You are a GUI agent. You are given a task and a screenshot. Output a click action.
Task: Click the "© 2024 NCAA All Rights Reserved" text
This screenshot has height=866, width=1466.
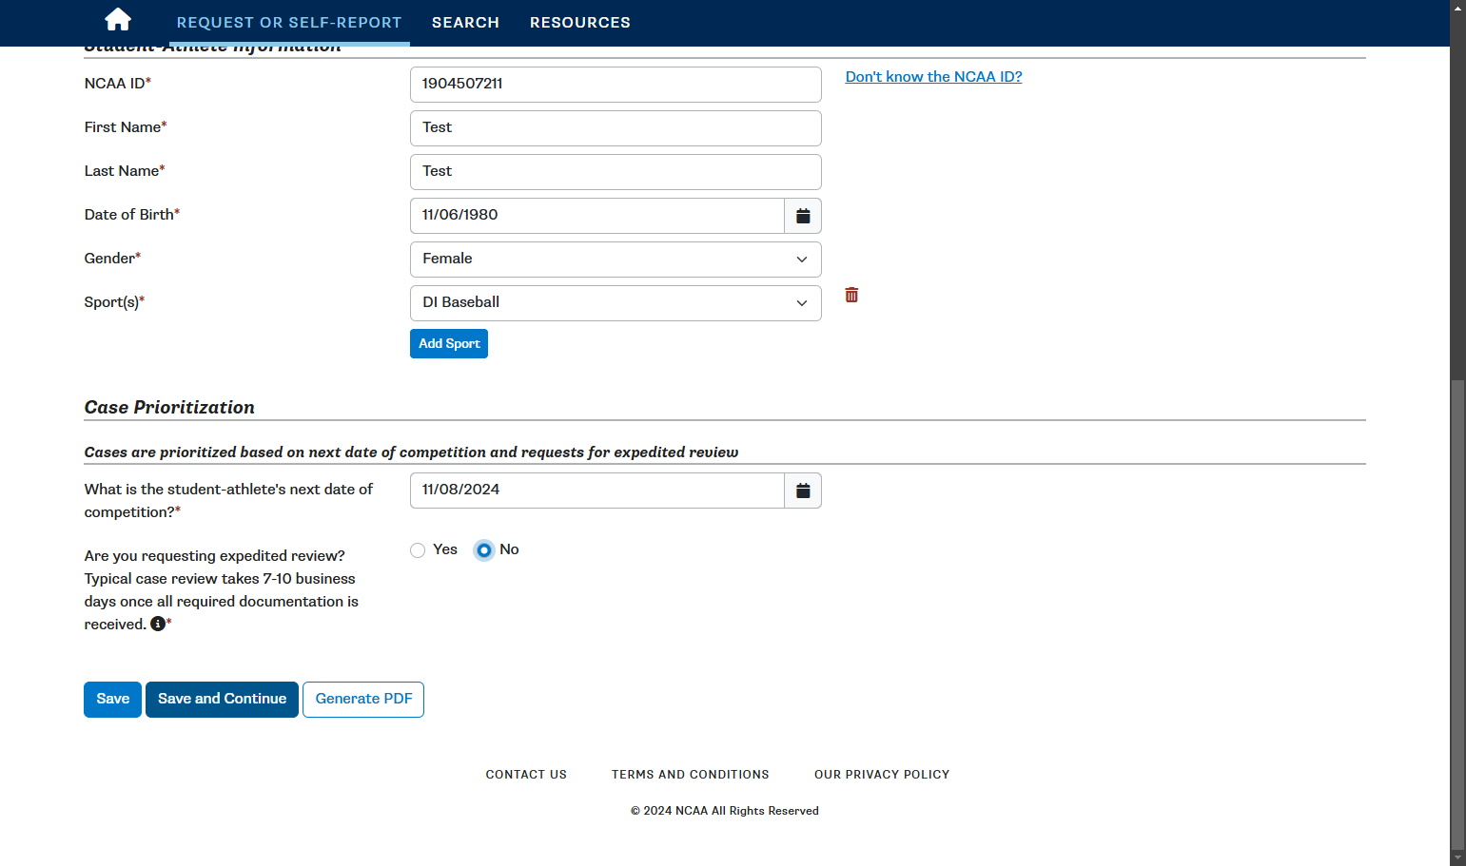pyautogui.click(x=725, y=811)
